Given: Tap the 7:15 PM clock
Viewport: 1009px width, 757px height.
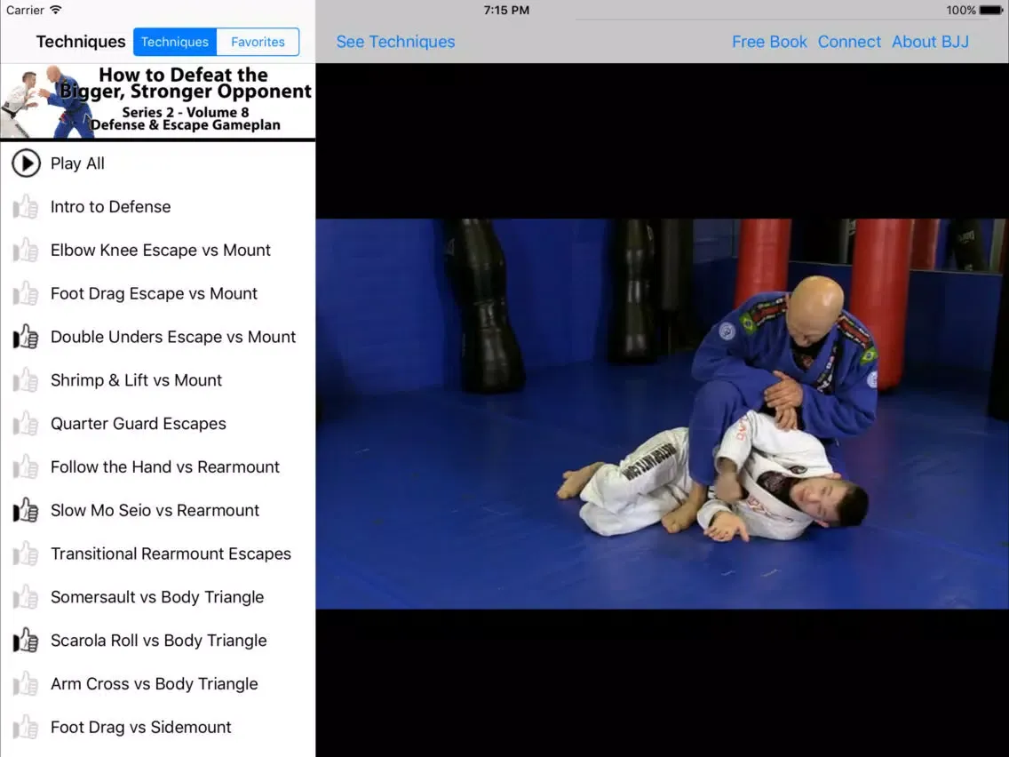Looking at the screenshot, I should (x=506, y=11).
